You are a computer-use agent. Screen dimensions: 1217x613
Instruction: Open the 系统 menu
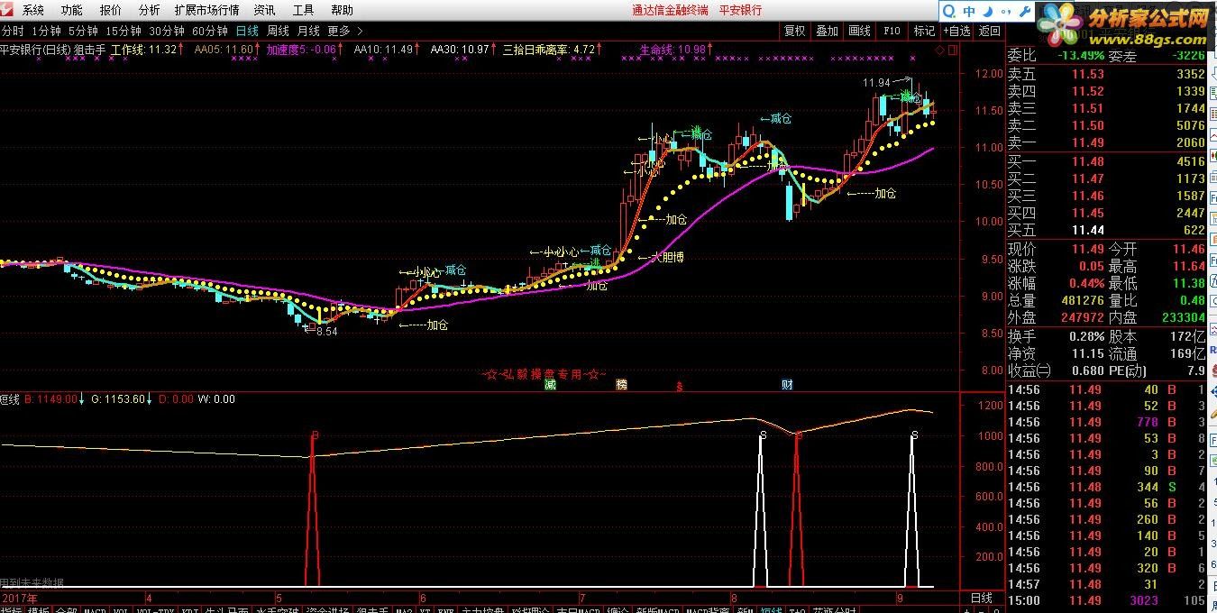[32, 10]
